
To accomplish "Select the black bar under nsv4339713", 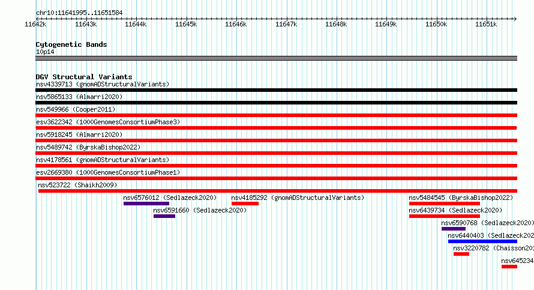I will (276, 90).
